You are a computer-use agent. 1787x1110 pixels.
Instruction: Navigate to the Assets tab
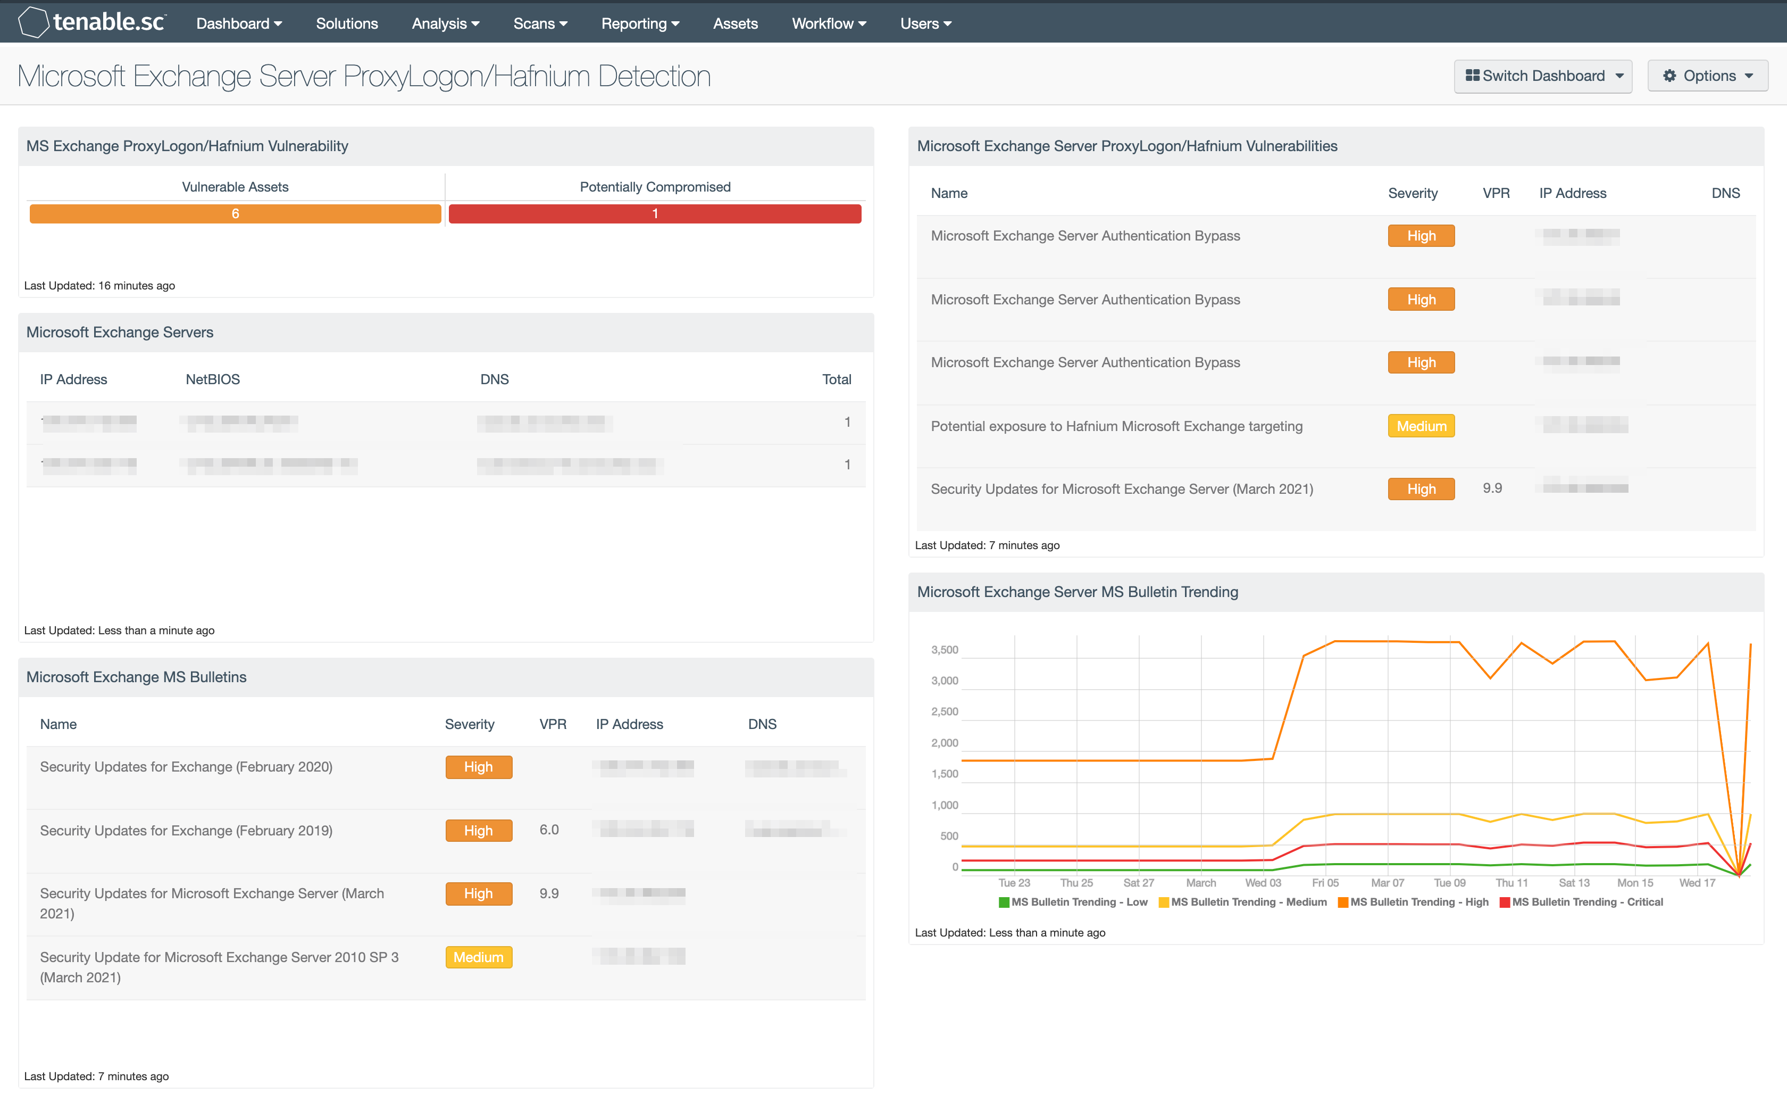(x=735, y=23)
